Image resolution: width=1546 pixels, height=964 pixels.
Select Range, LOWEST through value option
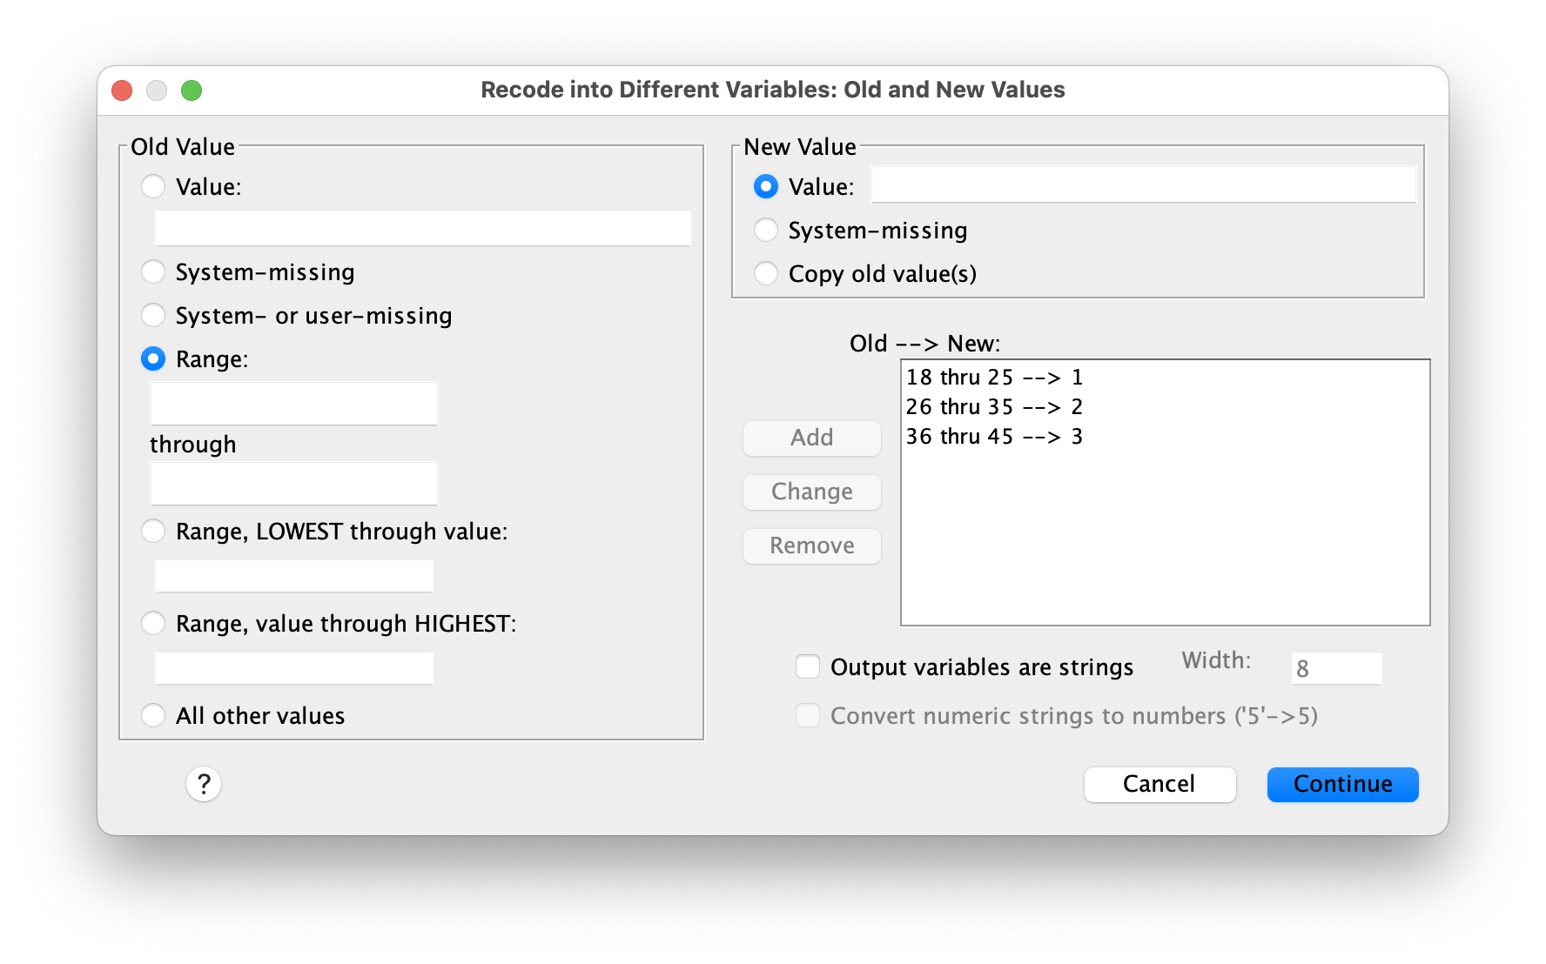coord(153,531)
